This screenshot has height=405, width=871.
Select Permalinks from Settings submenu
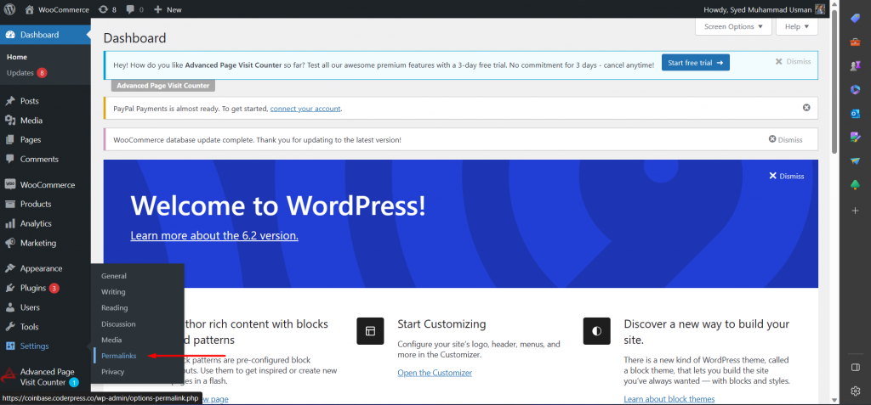(x=118, y=356)
